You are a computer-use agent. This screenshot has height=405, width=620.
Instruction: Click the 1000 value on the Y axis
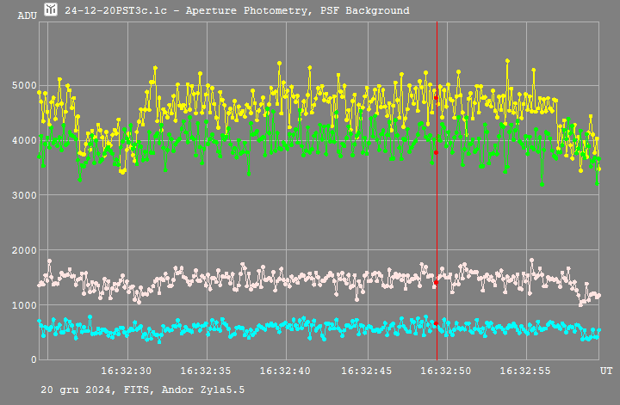pos(24,305)
